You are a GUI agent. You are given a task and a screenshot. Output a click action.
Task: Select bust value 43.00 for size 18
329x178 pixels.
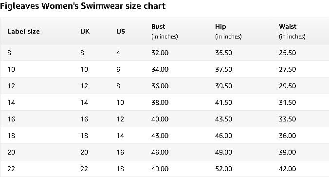point(160,136)
